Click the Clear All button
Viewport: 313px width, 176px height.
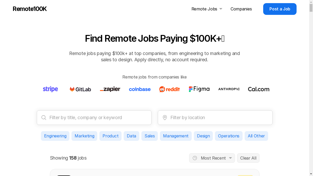pyautogui.click(x=248, y=158)
